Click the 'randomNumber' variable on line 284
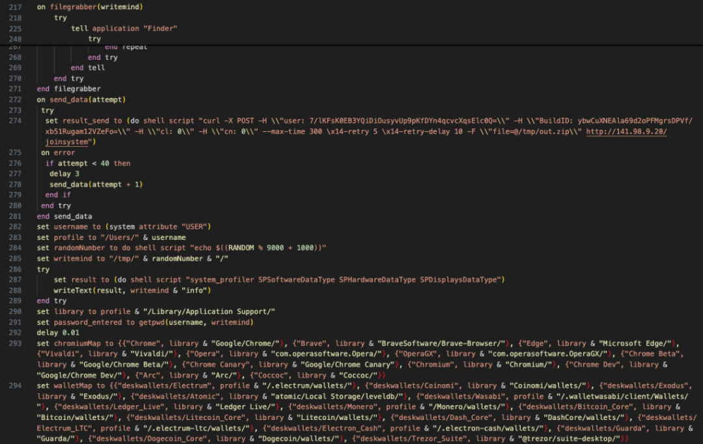This screenshot has width=703, height=444. click(x=79, y=248)
